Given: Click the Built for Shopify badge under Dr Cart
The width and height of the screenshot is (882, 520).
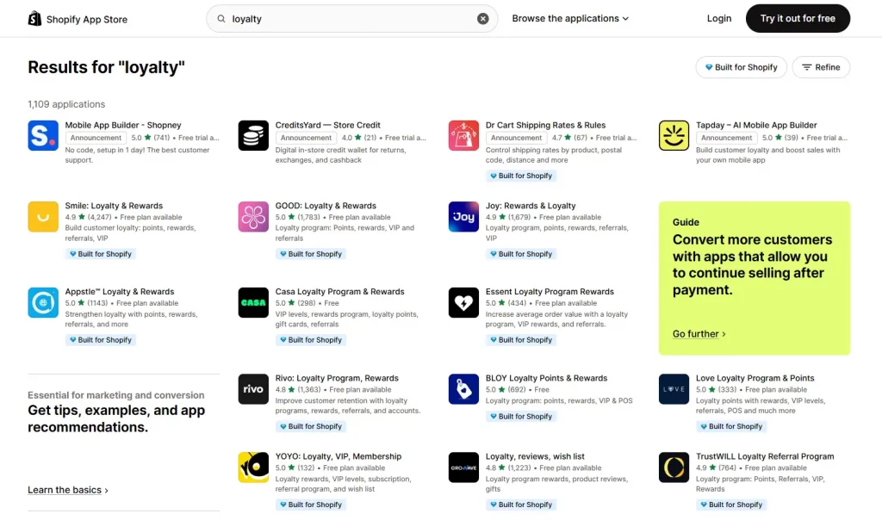Looking at the screenshot, I should pos(521,176).
